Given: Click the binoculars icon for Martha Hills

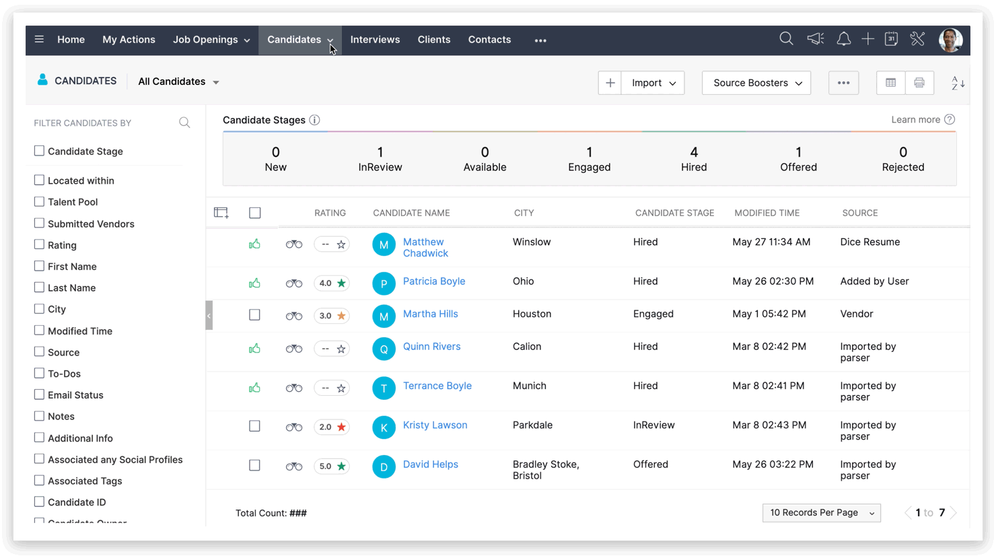Looking at the screenshot, I should coord(294,316).
